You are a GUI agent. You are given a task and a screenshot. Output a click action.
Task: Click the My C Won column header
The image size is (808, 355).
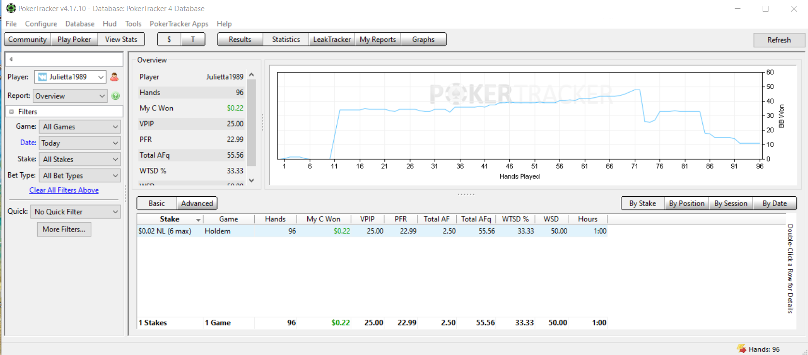click(x=324, y=219)
